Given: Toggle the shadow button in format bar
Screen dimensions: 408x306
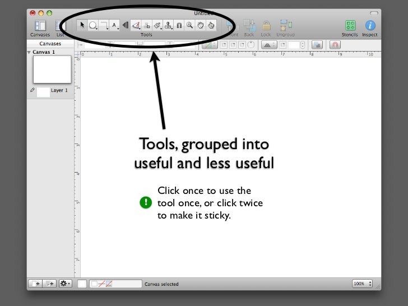Looking at the screenshot, I should click(x=317, y=45).
